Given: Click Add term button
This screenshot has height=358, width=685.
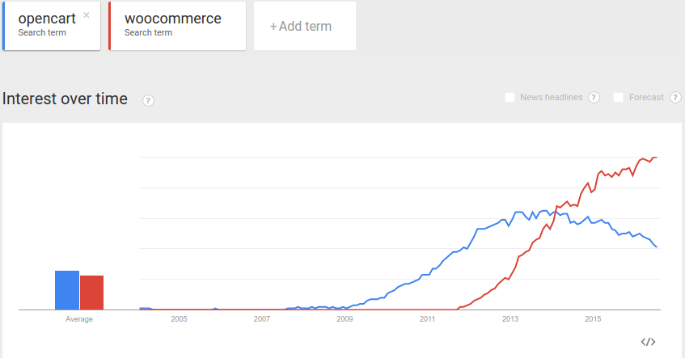Looking at the screenshot, I should [x=304, y=26].
